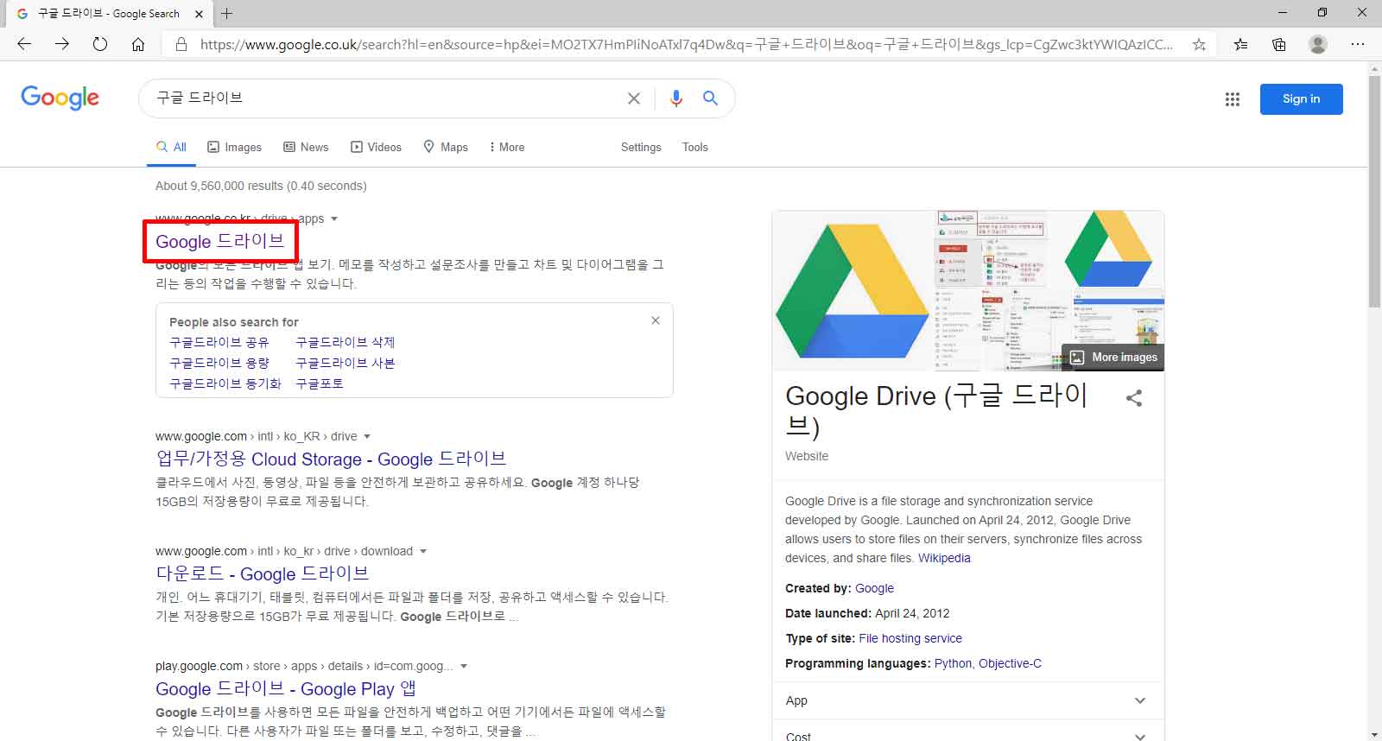Open Google 드라이브 - Google Play 앱 link
1382x741 pixels.
point(286,688)
